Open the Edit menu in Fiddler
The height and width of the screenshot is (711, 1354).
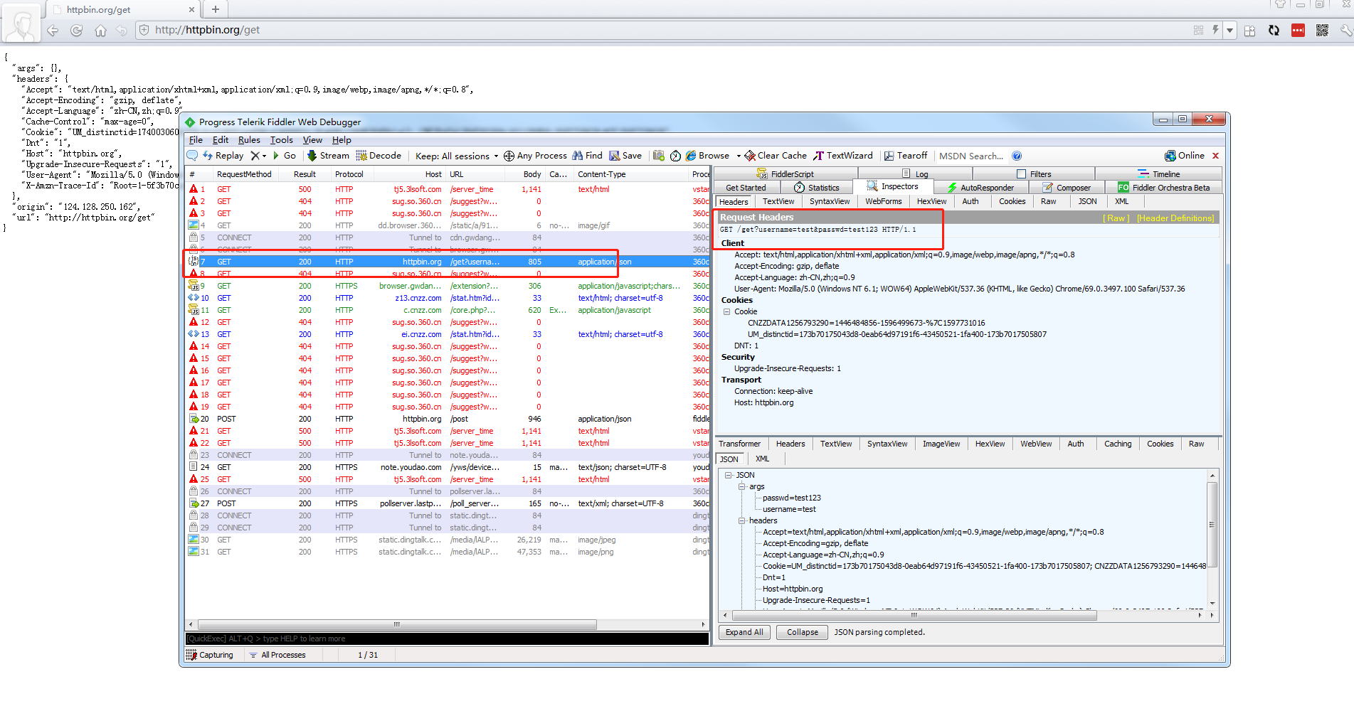[x=221, y=140]
